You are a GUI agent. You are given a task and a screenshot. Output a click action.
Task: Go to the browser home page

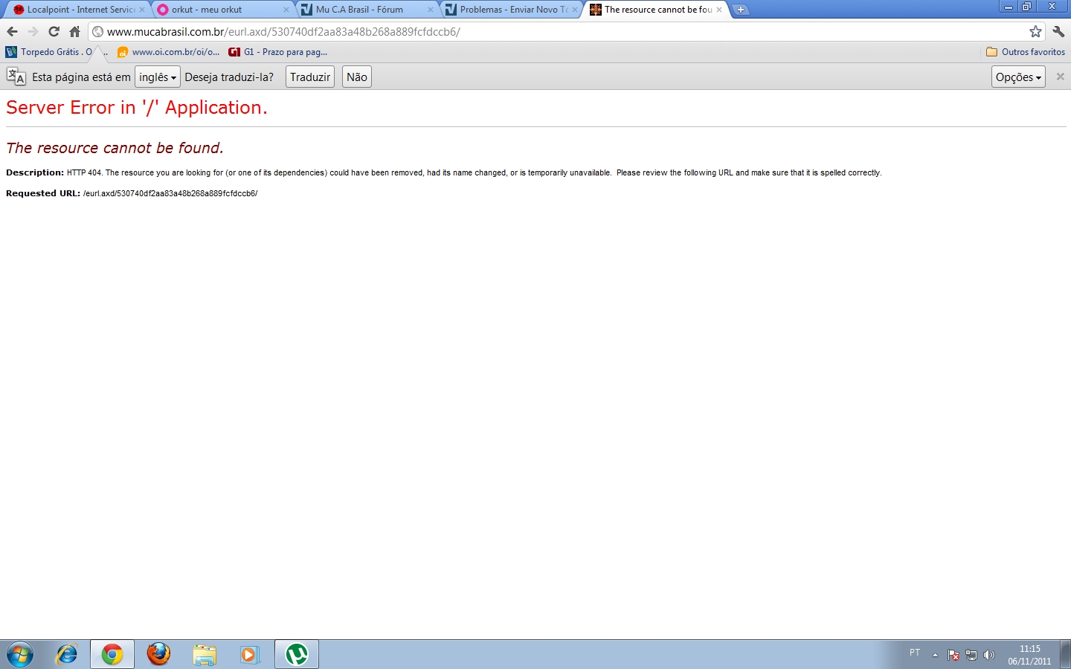point(74,32)
